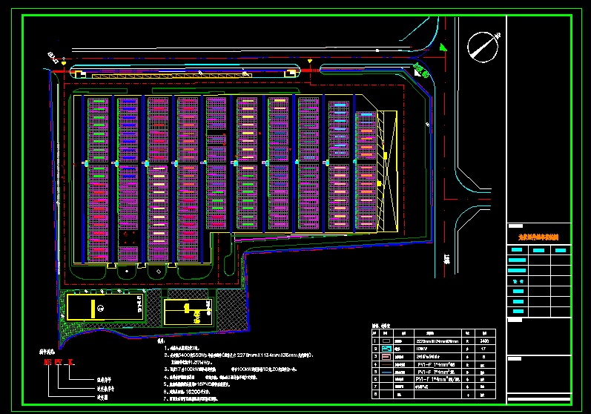Pick the brown cable line sample in legend row 4
The height and width of the screenshot is (414, 591).
[386, 364]
